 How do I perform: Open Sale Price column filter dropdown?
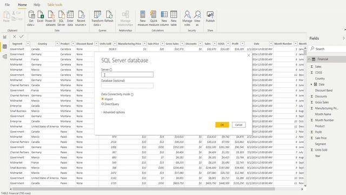[162, 43]
